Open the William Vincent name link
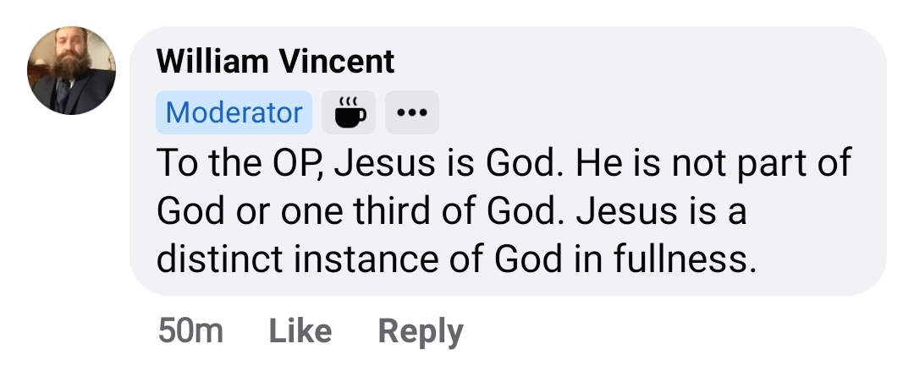The width and height of the screenshot is (914, 371). [x=276, y=61]
